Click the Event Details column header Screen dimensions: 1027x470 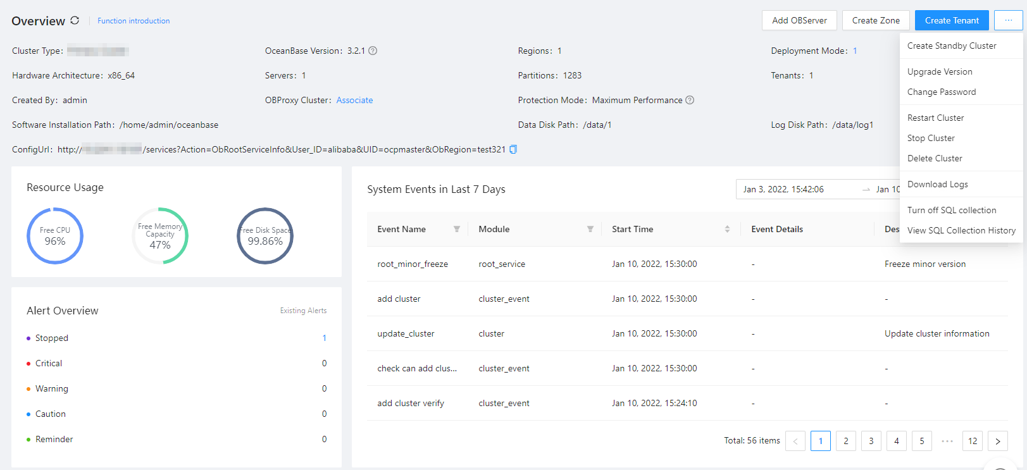(777, 229)
